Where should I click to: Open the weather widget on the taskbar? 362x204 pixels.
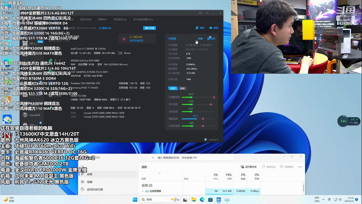click(8, 199)
